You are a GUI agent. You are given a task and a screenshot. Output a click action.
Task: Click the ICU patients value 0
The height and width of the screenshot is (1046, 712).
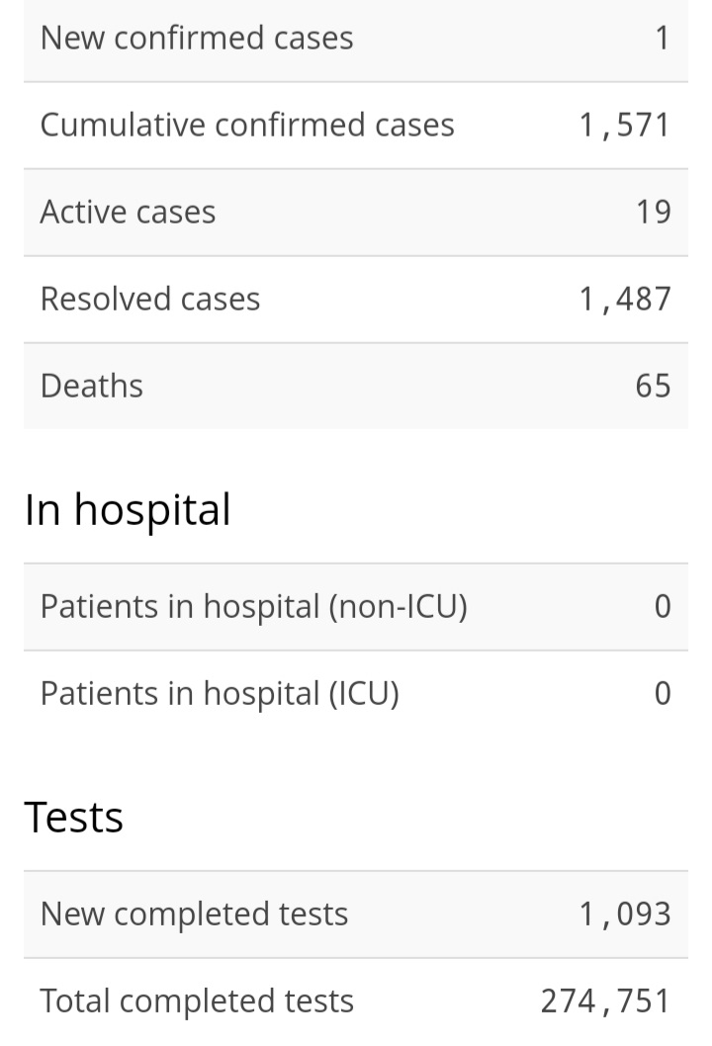point(663,694)
